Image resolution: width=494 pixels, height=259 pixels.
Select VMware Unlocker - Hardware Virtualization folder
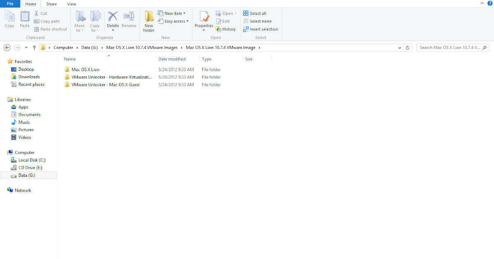[x=109, y=77]
